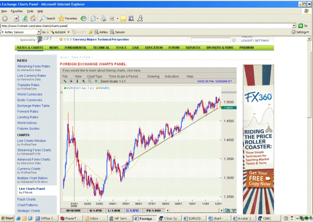Viewport: 313px width, 222px height.
Task: Open the IE History button
Action: pyautogui.click(x=83, y=18)
